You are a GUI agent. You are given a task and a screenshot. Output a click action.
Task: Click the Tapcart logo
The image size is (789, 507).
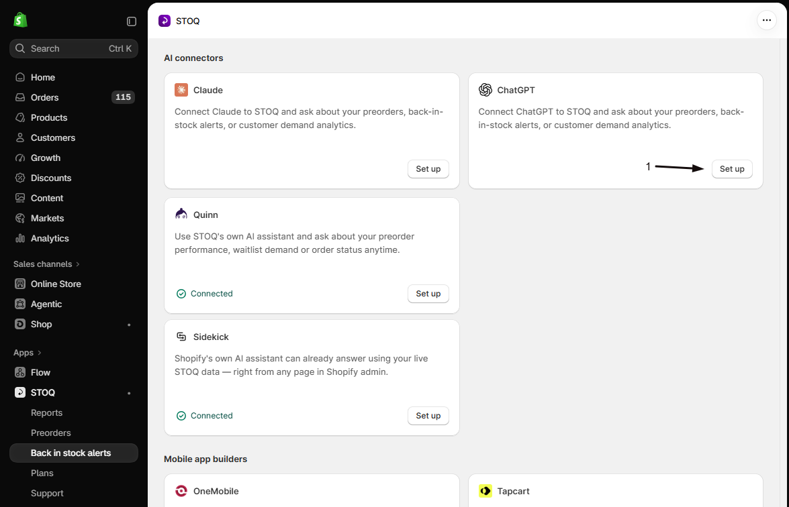[x=485, y=491]
